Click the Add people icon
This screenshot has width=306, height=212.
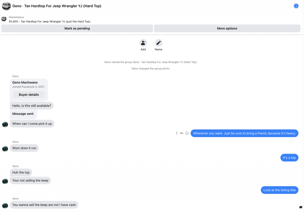143,43
